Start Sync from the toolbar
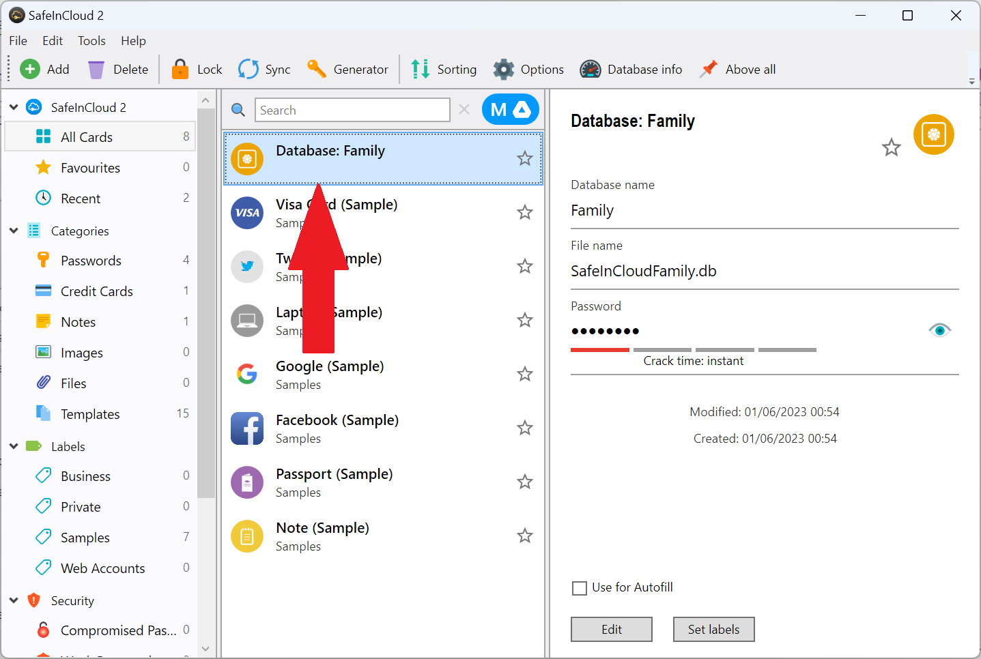The height and width of the screenshot is (659, 981). (x=264, y=69)
